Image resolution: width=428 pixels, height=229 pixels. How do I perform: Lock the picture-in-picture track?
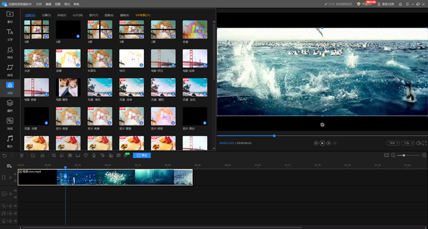(x=11, y=194)
